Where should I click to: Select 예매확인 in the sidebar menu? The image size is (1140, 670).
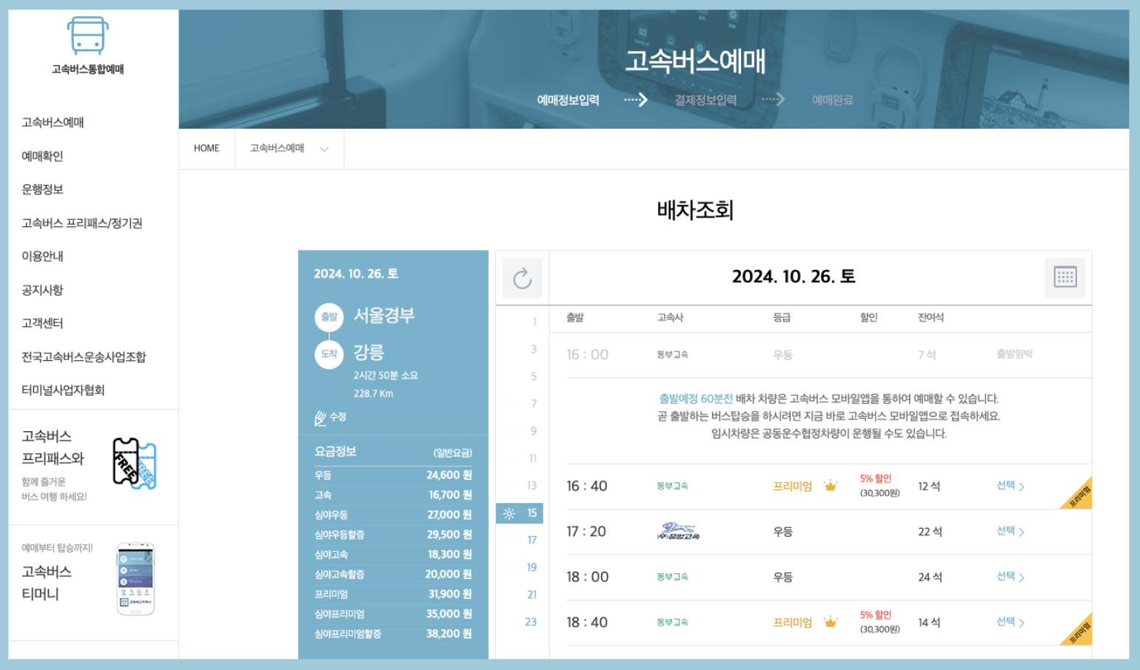coord(42,155)
